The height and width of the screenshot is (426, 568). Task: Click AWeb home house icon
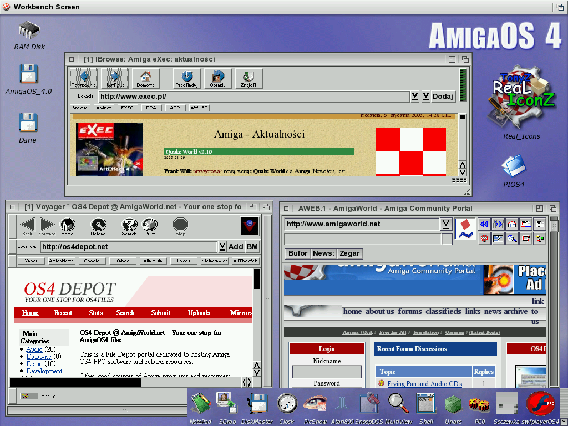512,224
